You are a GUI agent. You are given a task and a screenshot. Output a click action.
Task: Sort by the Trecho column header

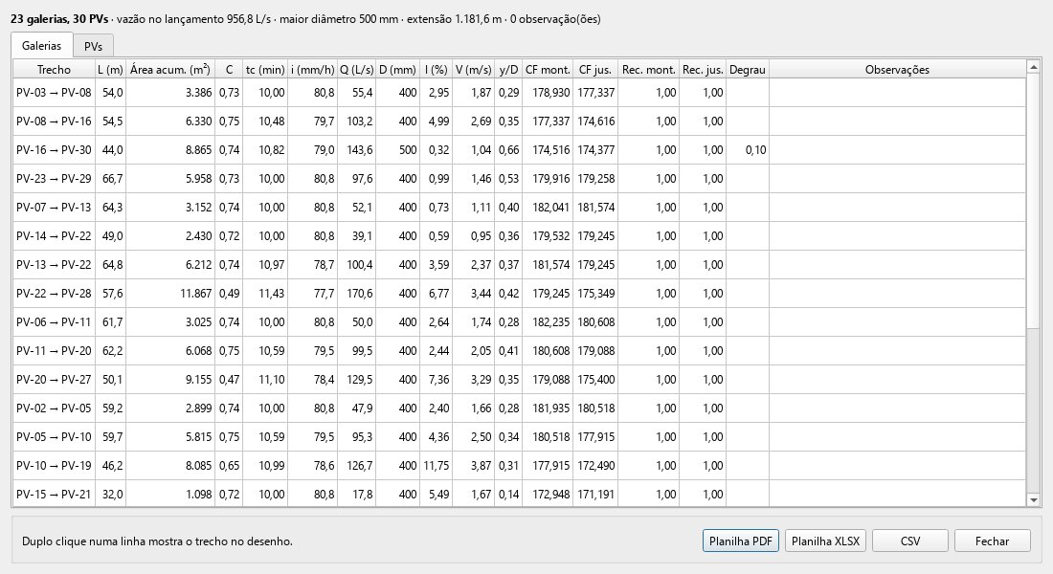pyautogui.click(x=54, y=69)
